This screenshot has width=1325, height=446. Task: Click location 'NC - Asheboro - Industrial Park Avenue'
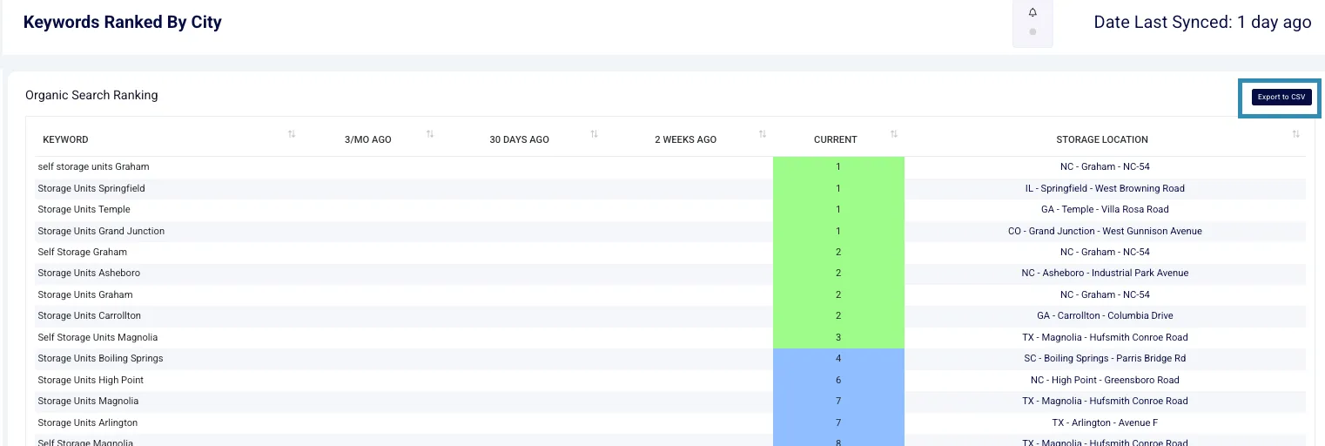click(x=1105, y=273)
